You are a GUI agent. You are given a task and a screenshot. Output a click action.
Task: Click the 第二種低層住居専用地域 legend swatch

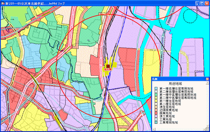pyautogui.click(x=156, y=92)
